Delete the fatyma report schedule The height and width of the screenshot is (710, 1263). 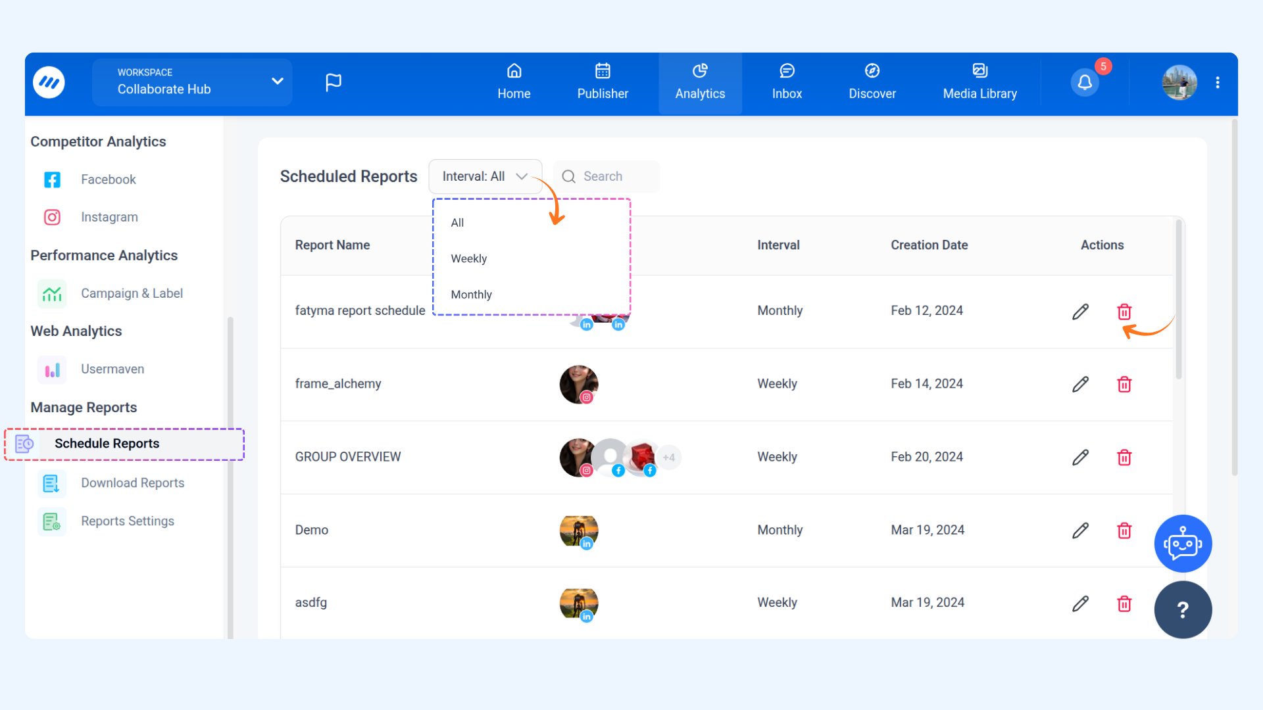[x=1124, y=312]
